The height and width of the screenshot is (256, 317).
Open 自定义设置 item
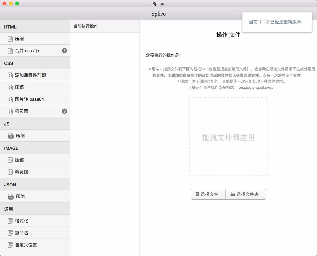(35, 245)
